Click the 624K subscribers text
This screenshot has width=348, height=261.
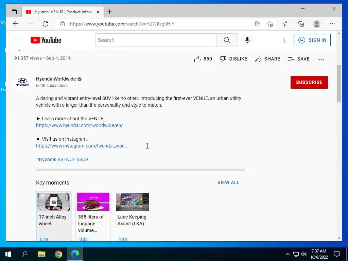click(52, 86)
